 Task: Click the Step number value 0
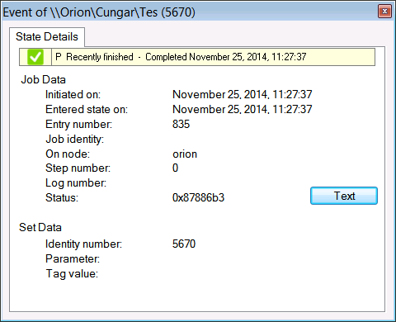(x=175, y=168)
